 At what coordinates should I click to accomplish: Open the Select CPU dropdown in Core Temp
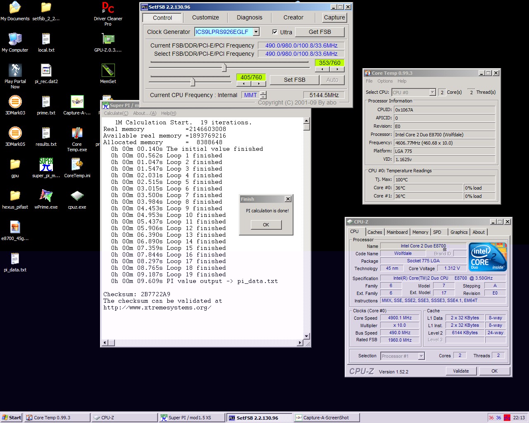[432, 92]
